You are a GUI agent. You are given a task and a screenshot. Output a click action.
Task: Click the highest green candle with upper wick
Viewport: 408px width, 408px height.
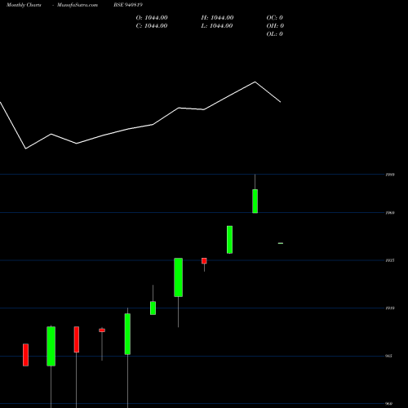255,201
